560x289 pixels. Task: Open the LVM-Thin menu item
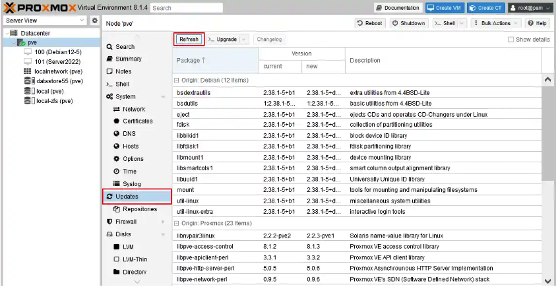137,259
